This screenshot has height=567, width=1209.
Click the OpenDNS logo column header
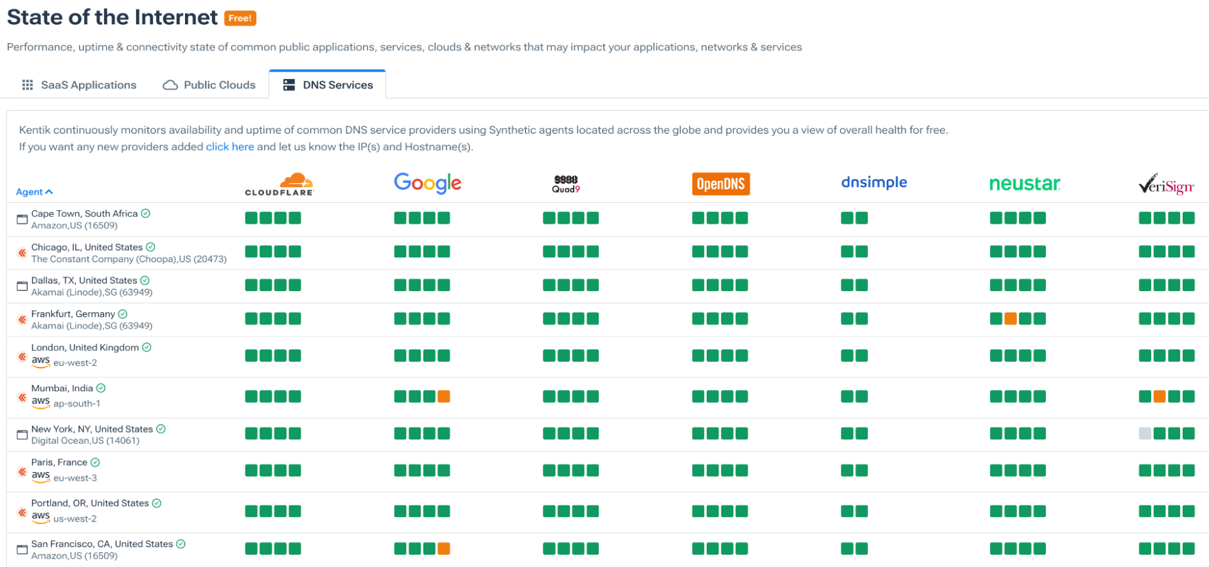[x=721, y=183]
